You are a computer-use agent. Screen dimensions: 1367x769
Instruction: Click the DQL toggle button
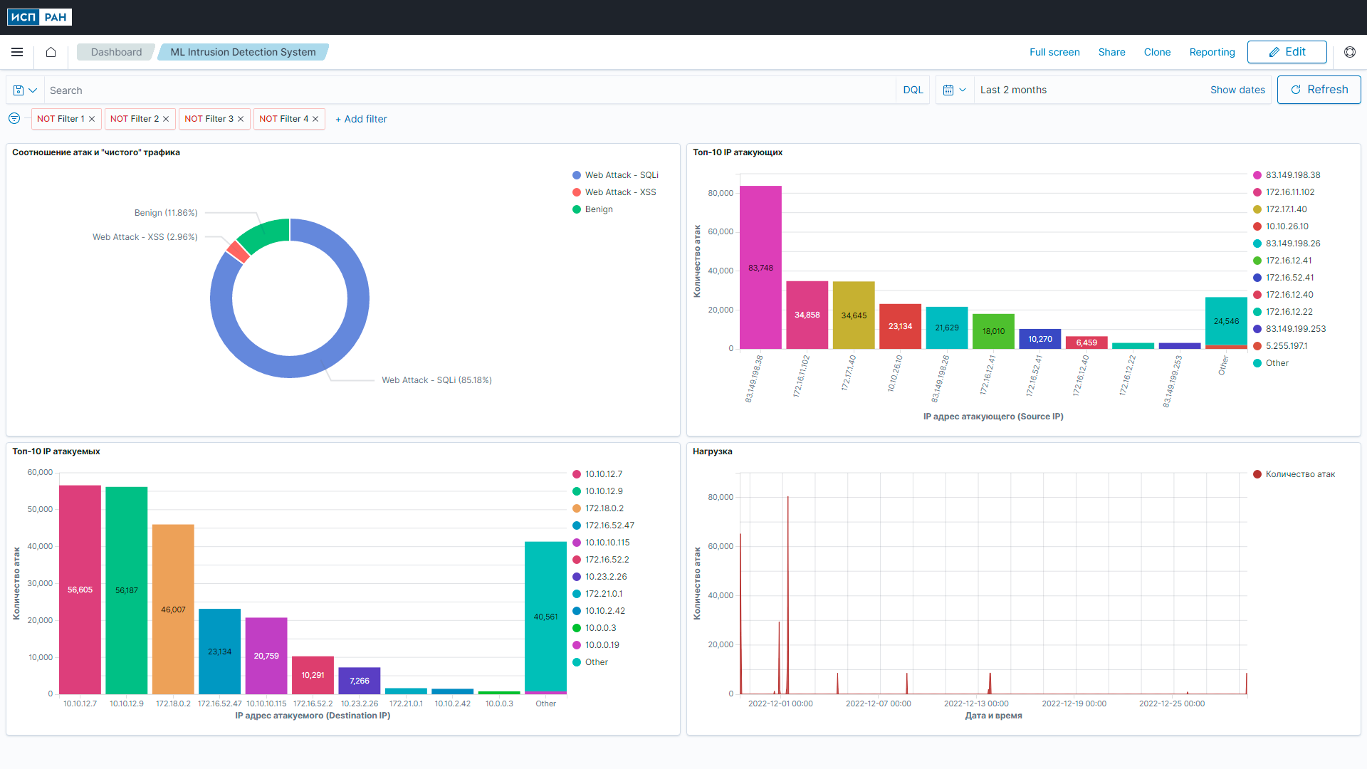(913, 90)
